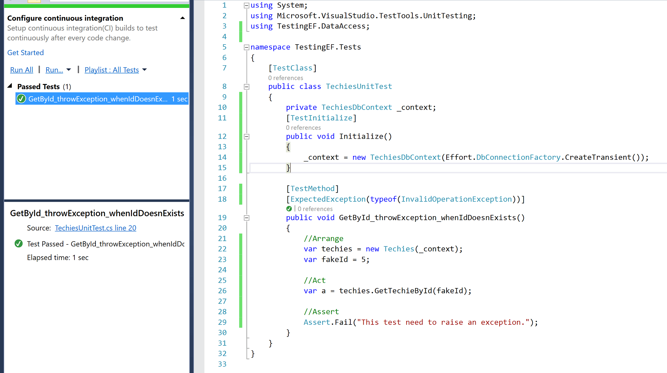Click the green test results progress bar

point(97,6)
